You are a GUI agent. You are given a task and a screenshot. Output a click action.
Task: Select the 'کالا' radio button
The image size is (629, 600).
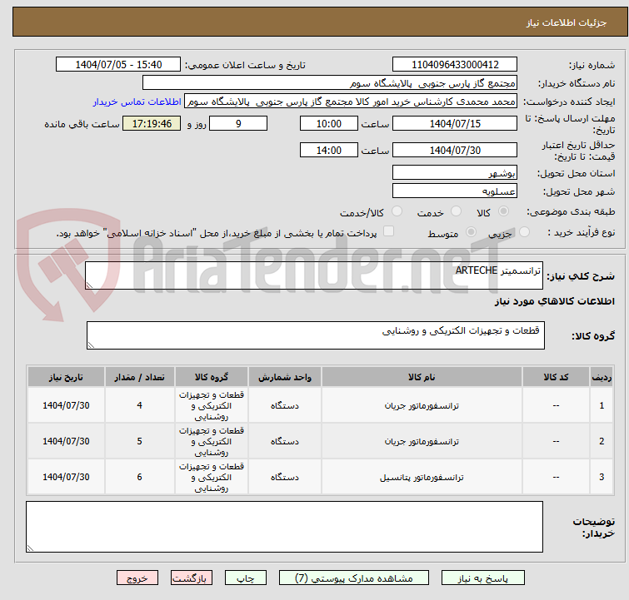(503, 211)
